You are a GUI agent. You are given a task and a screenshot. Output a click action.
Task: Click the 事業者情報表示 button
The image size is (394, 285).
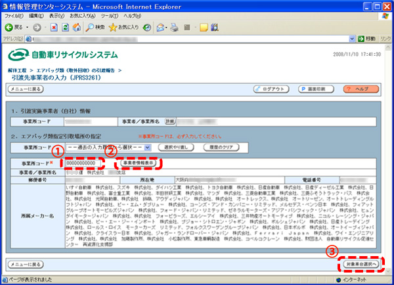[x=138, y=164]
